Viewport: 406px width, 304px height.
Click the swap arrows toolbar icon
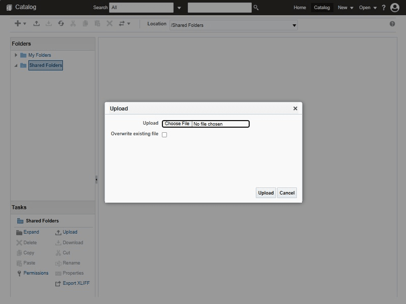pyautogui.click(x=122, y=23)
